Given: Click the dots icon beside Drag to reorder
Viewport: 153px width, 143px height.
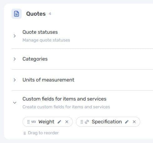Looking at the screenshot, I should coord(25,133).
